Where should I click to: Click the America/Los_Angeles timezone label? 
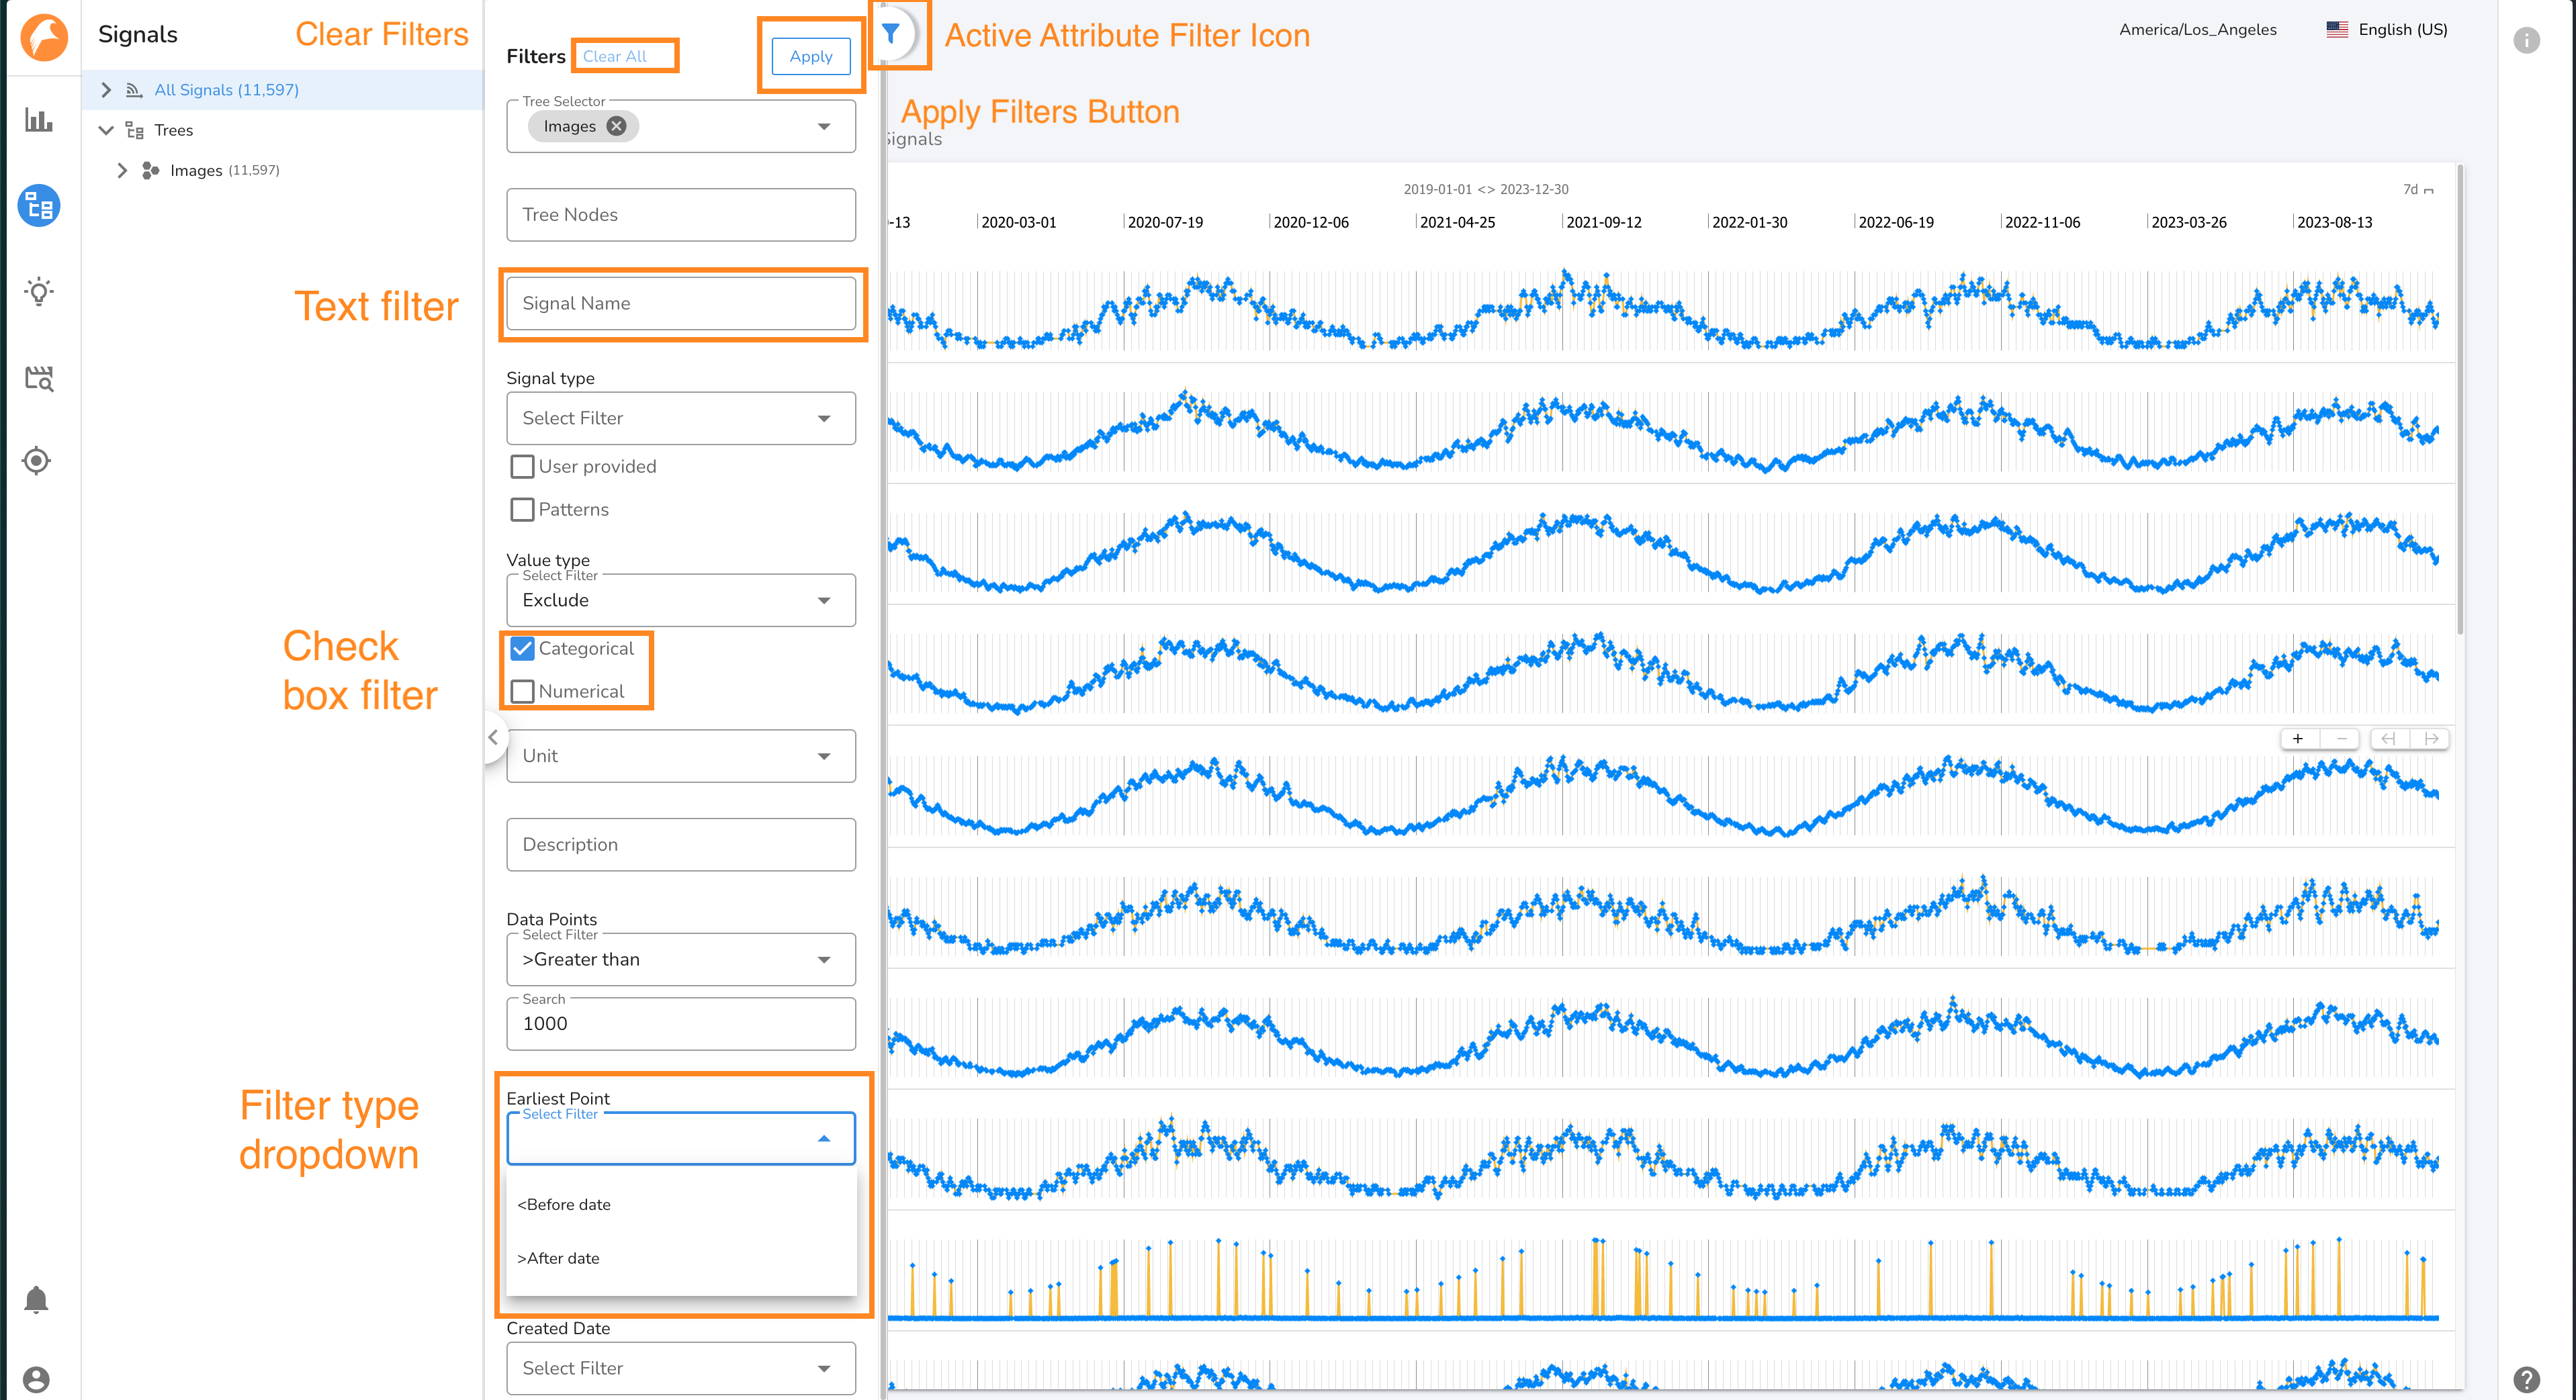point(2198,30)
